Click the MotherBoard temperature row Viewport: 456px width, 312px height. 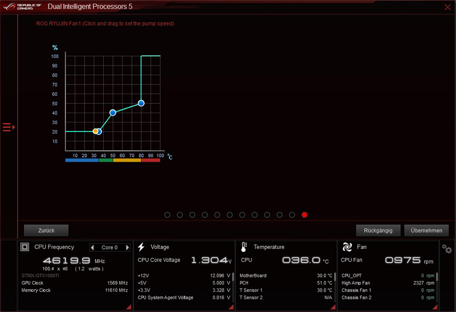tap(286, 276)
